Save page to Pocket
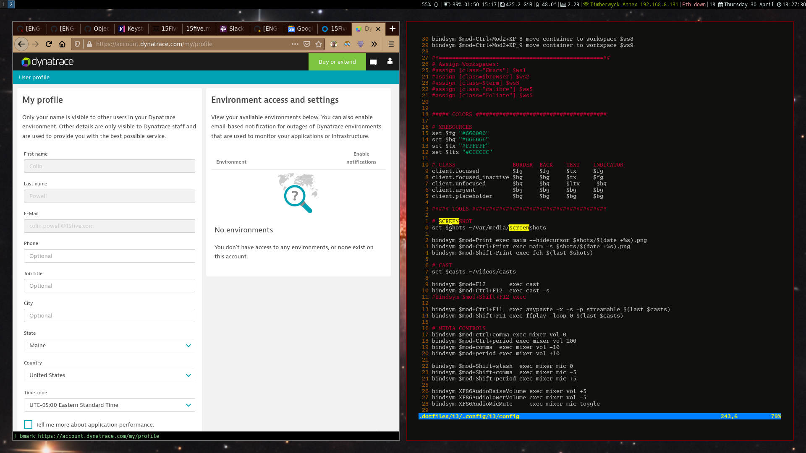 307,44
